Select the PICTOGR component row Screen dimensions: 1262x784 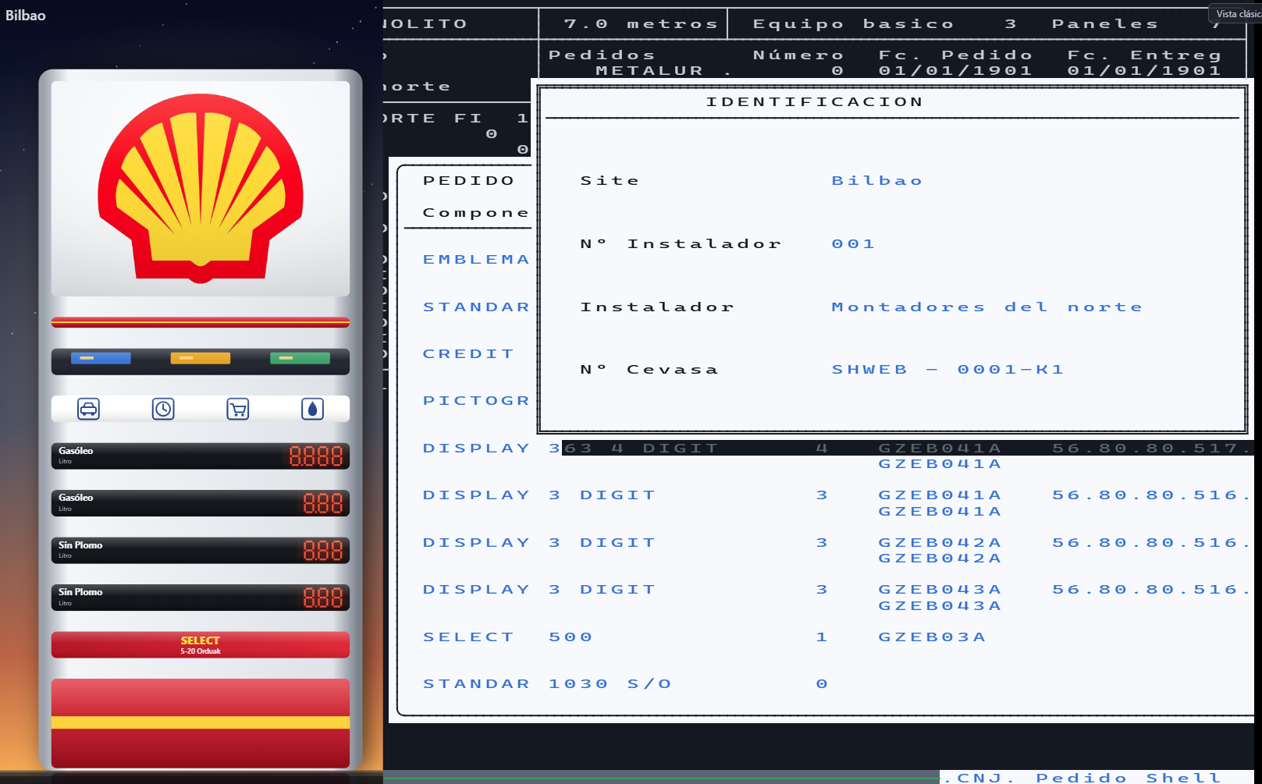(476, 401)
